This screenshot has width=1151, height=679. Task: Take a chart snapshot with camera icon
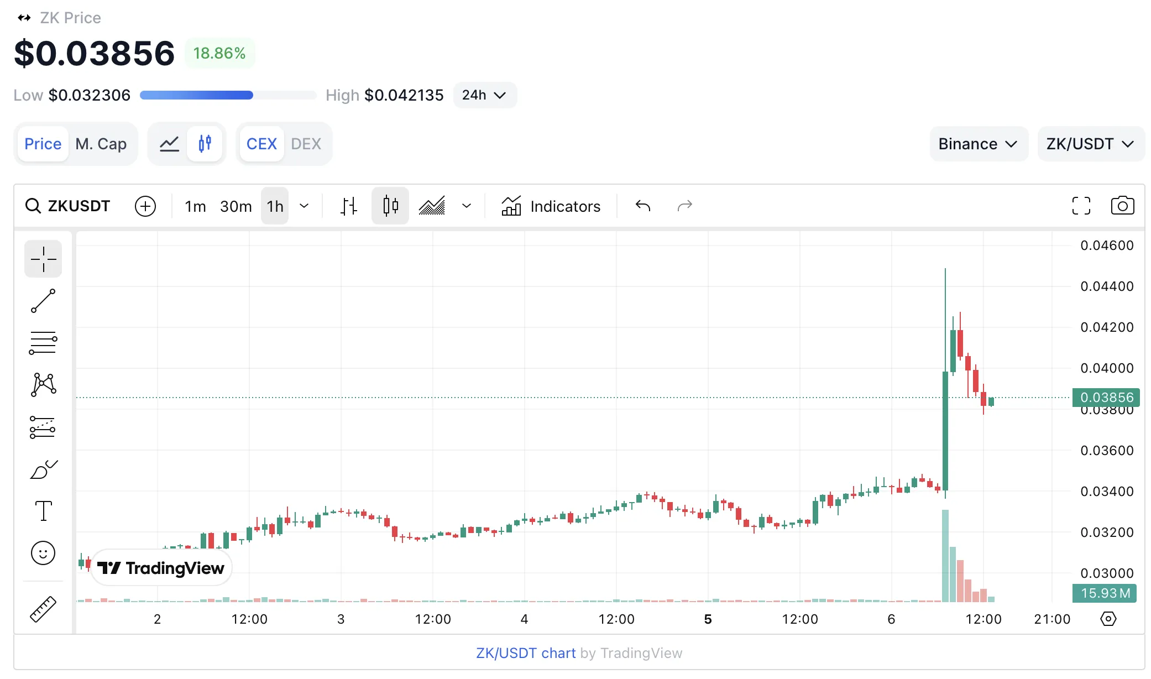(1122, 206)
